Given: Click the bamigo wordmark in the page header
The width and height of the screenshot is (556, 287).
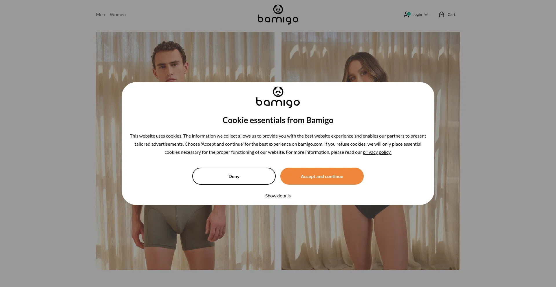Looking at the screenshot, I should click(278, 19).
